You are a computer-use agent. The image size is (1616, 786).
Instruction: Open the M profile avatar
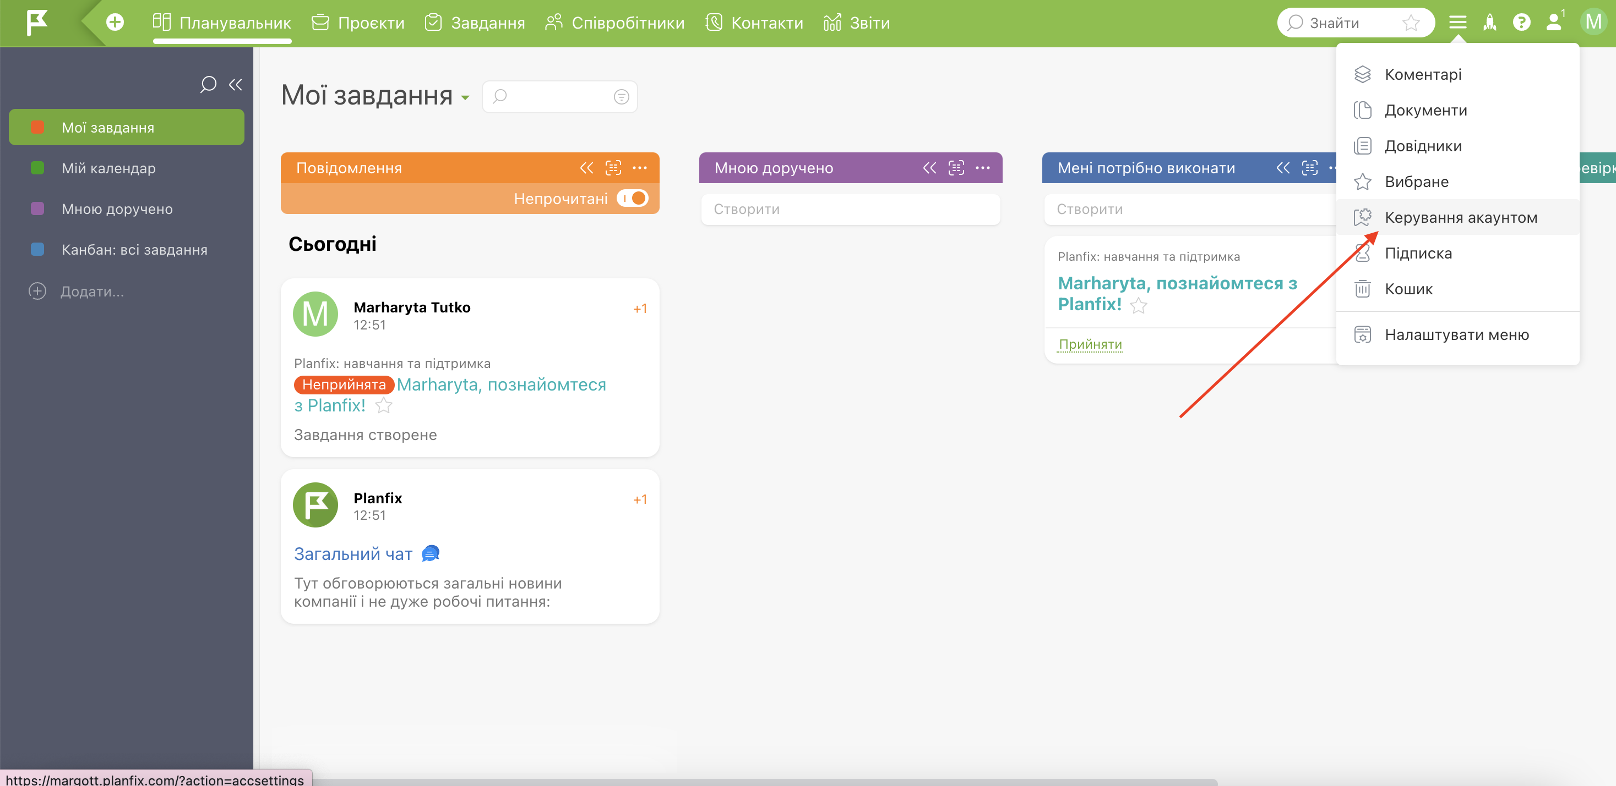[1593, 22]
